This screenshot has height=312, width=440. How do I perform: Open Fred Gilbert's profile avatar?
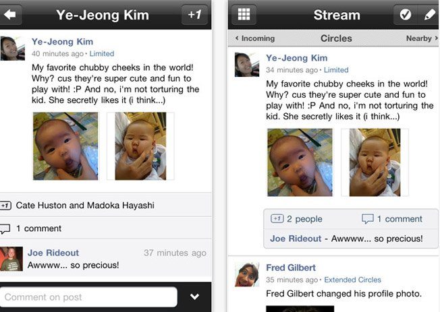(x=247, y=274)
